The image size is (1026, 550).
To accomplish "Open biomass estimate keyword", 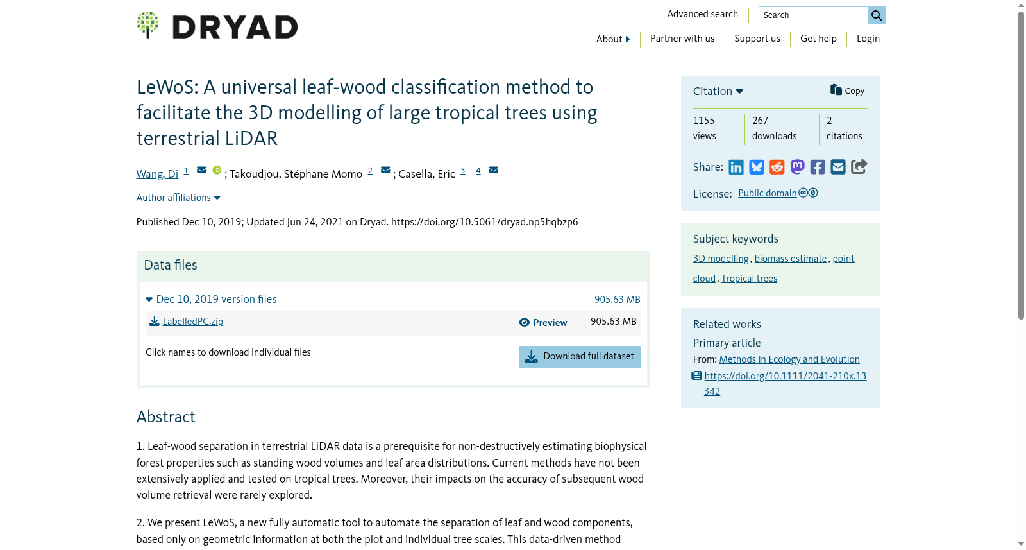I will [x=791, y=259].
